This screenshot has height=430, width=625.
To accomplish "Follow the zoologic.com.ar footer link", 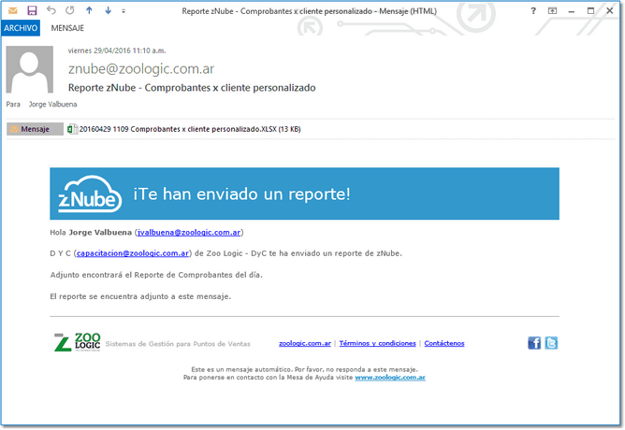I will [305, 343].
